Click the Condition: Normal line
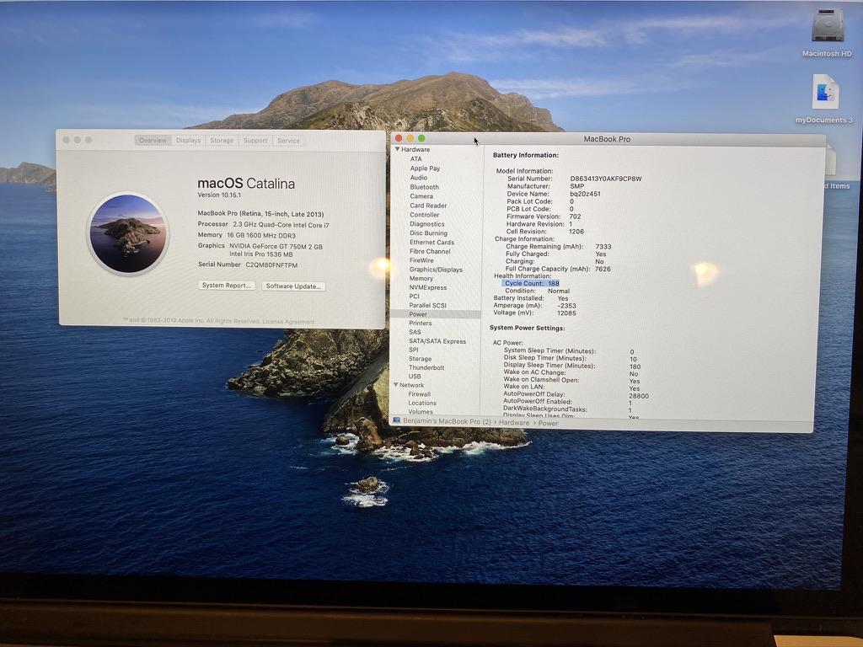 (x=537, y=291)
